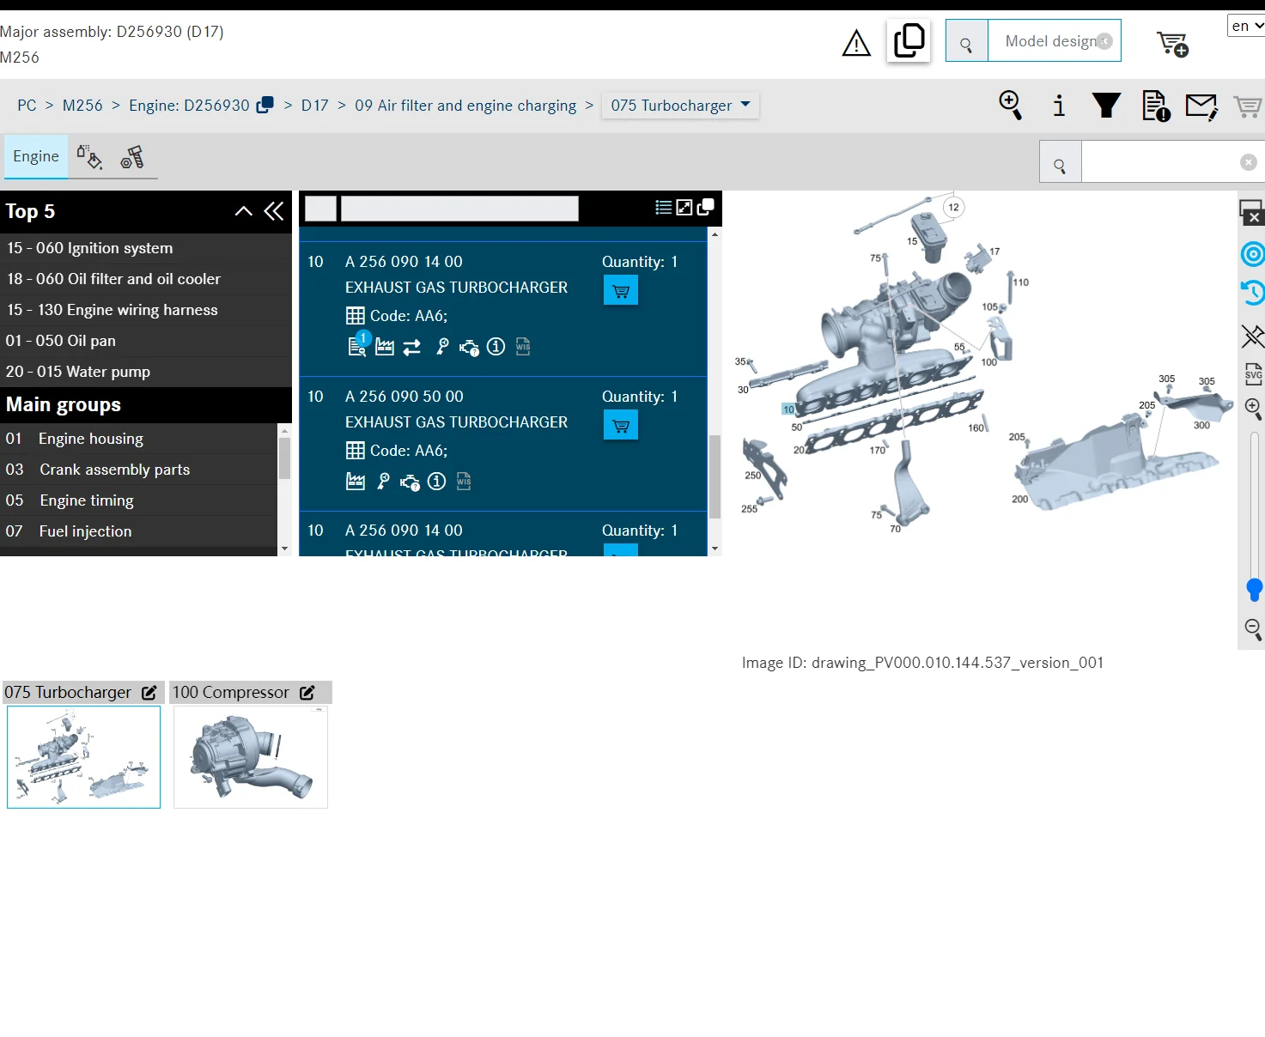
Task: Click the copy documents icon in header
Action: click(x=909, y=40)
